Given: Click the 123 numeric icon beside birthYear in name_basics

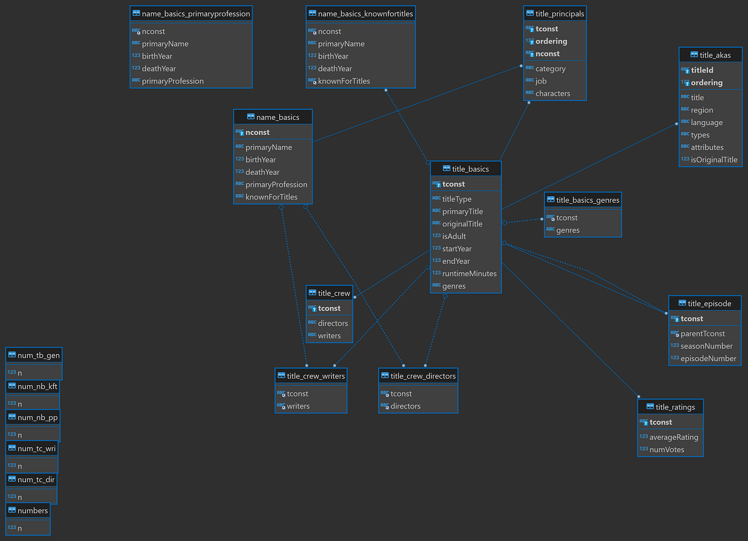Looking at the screenshot, I should click(x=239, y=159).
